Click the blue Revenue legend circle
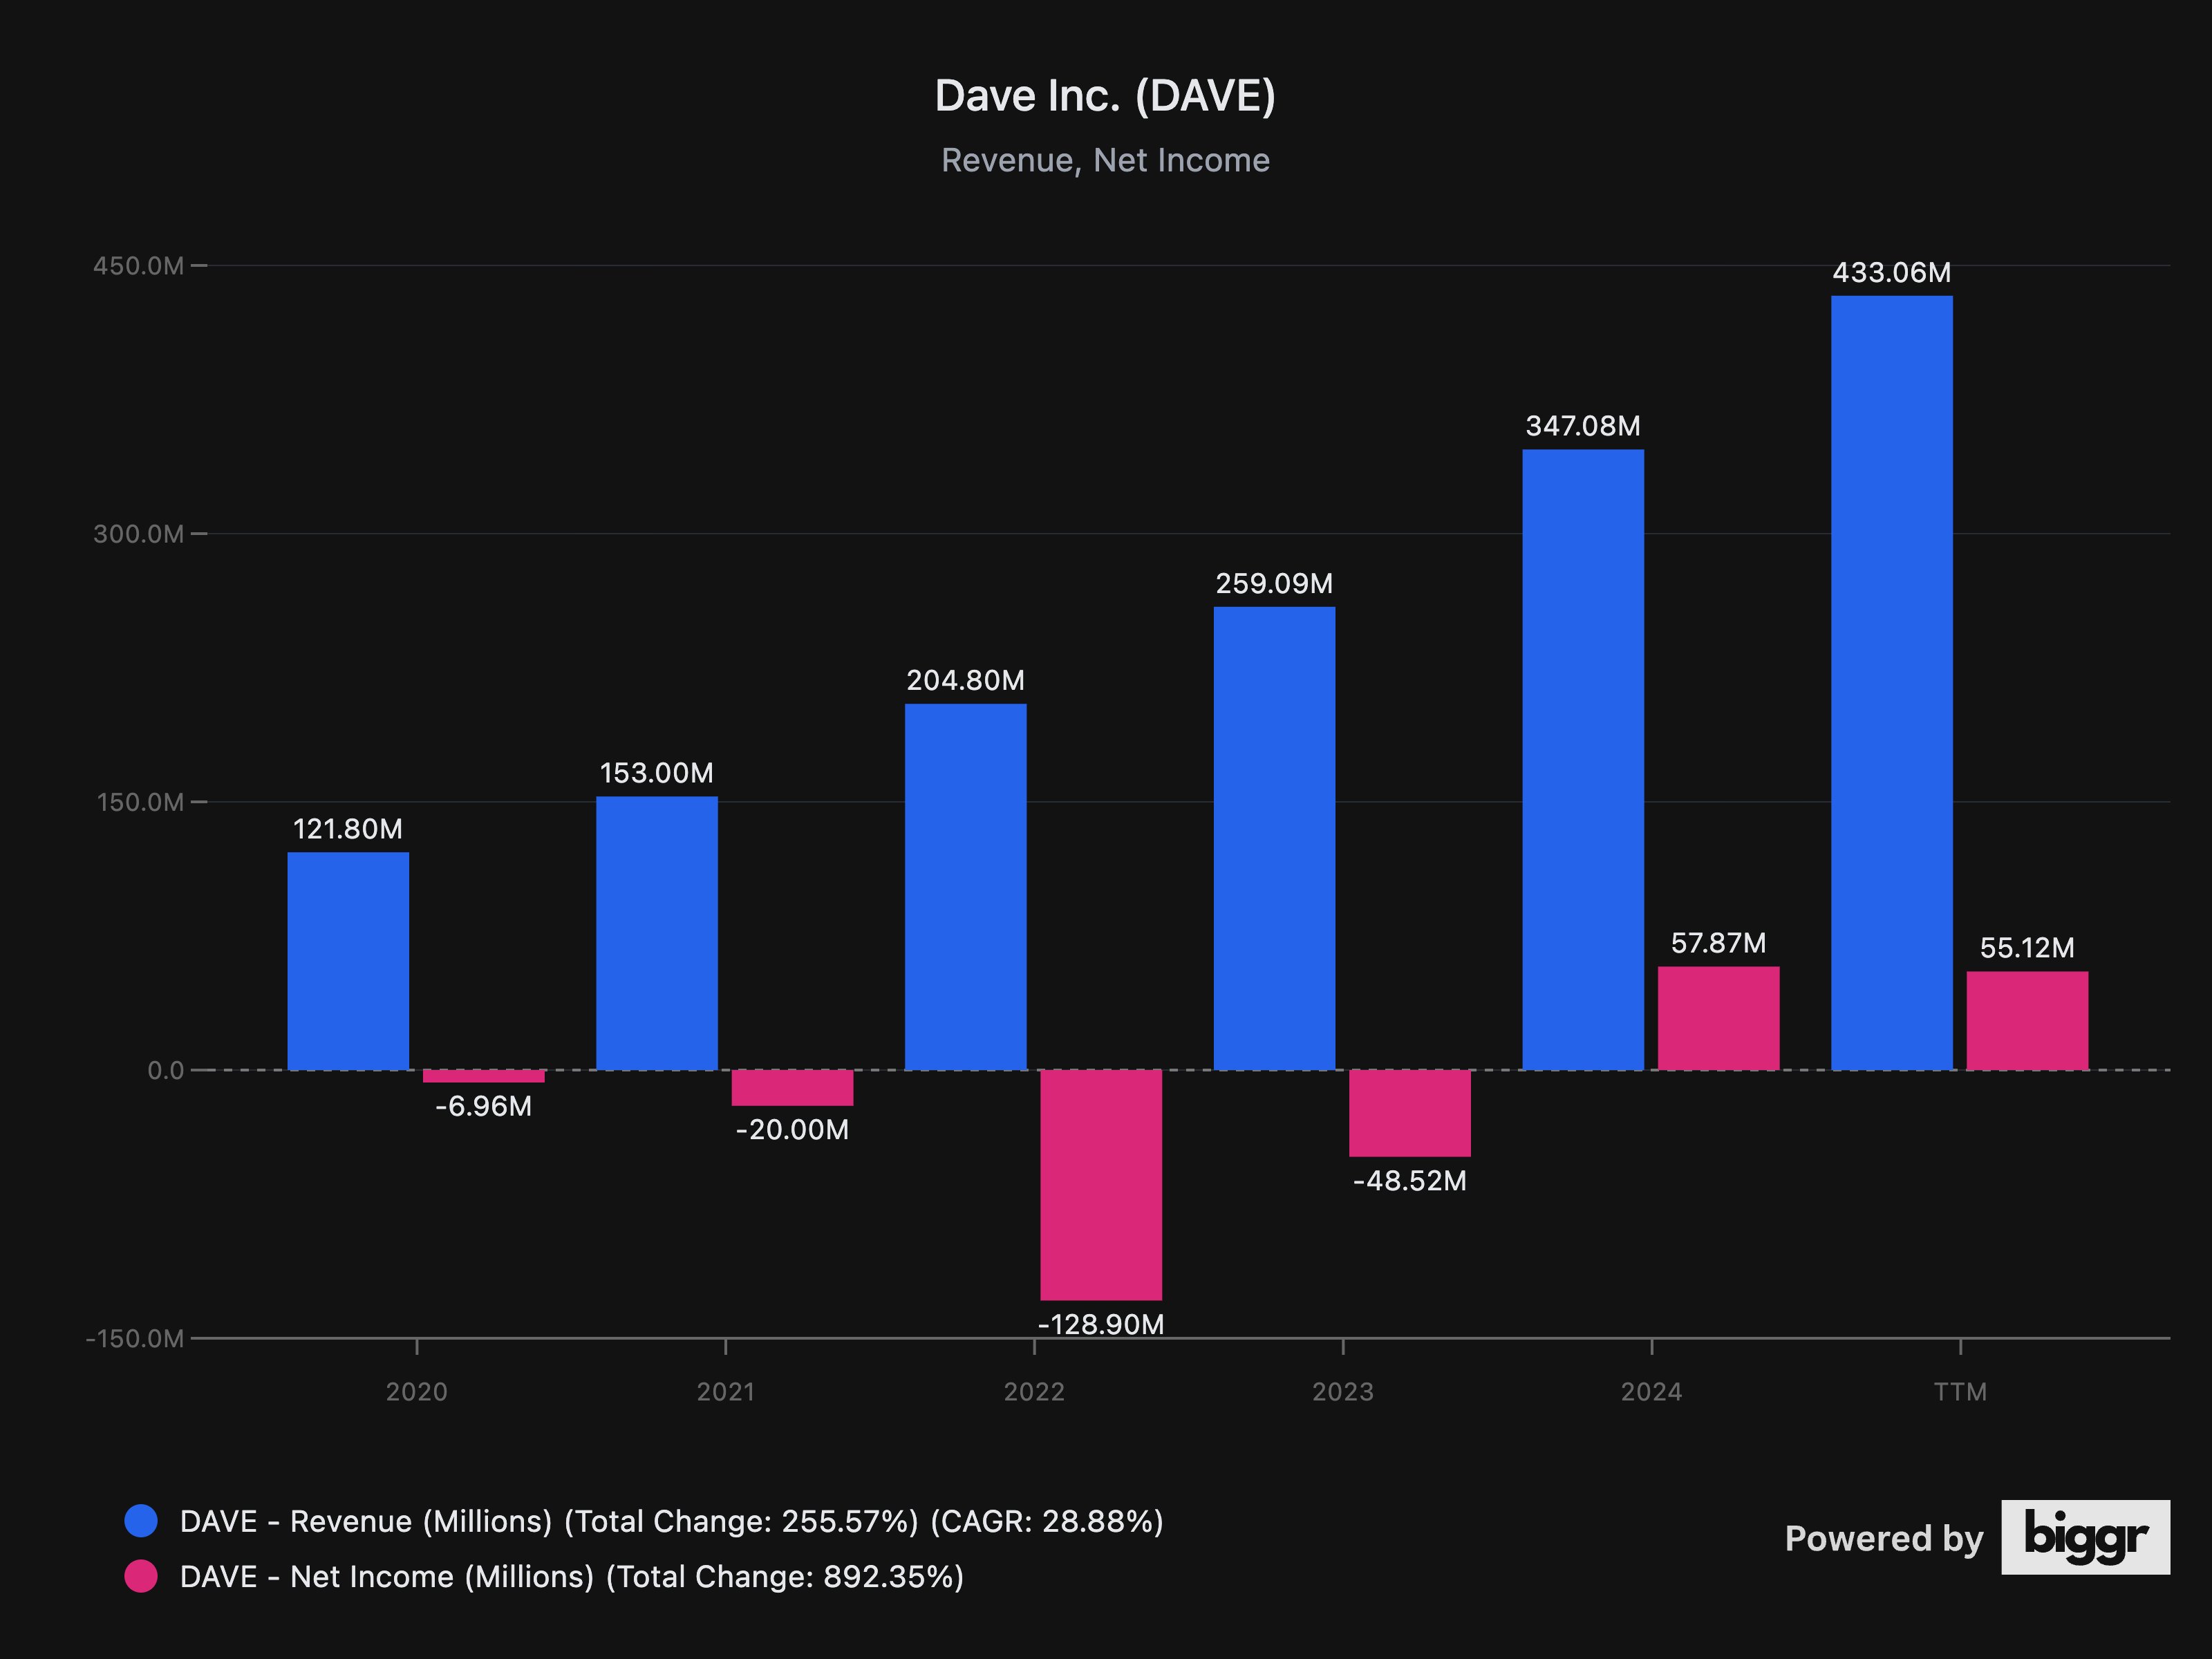2212x1659 pixels. coord(141,1521)
